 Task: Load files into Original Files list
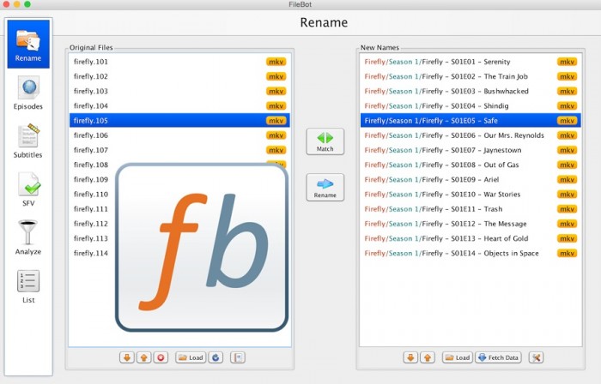coord(191,357)
